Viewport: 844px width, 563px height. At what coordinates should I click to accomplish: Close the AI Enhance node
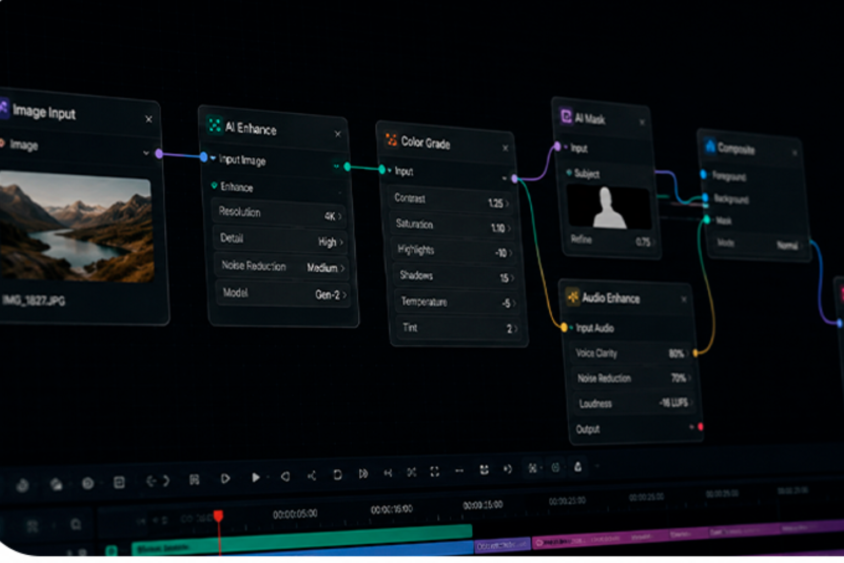337,134
